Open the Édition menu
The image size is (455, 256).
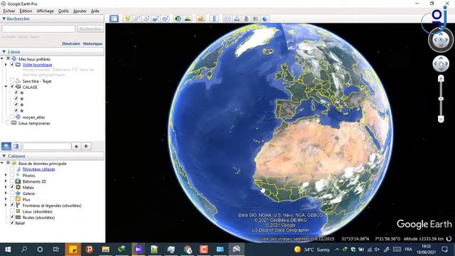point(26,11)
